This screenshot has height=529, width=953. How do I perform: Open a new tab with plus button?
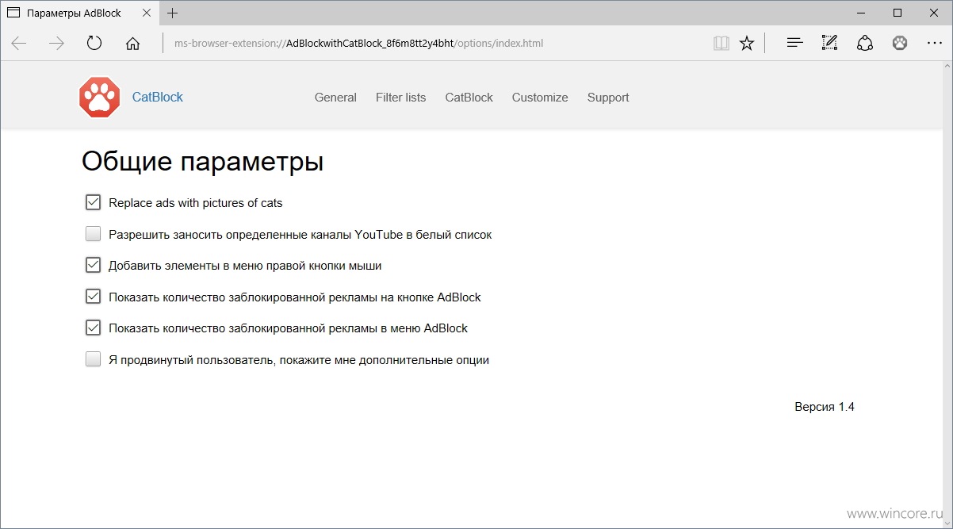click(173, 13)
